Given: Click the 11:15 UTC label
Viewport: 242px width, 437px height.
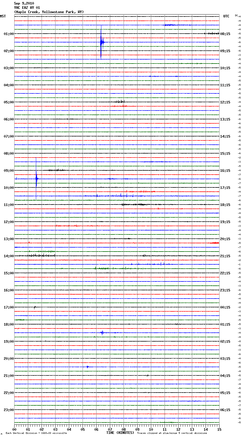Looking at the screenshot, I should [x=225, y=85].
